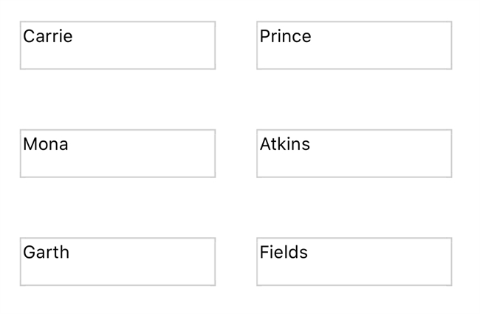Click the Mona input field
The height and width of the screenshot is (314, 480).
(x=117, y=153)
